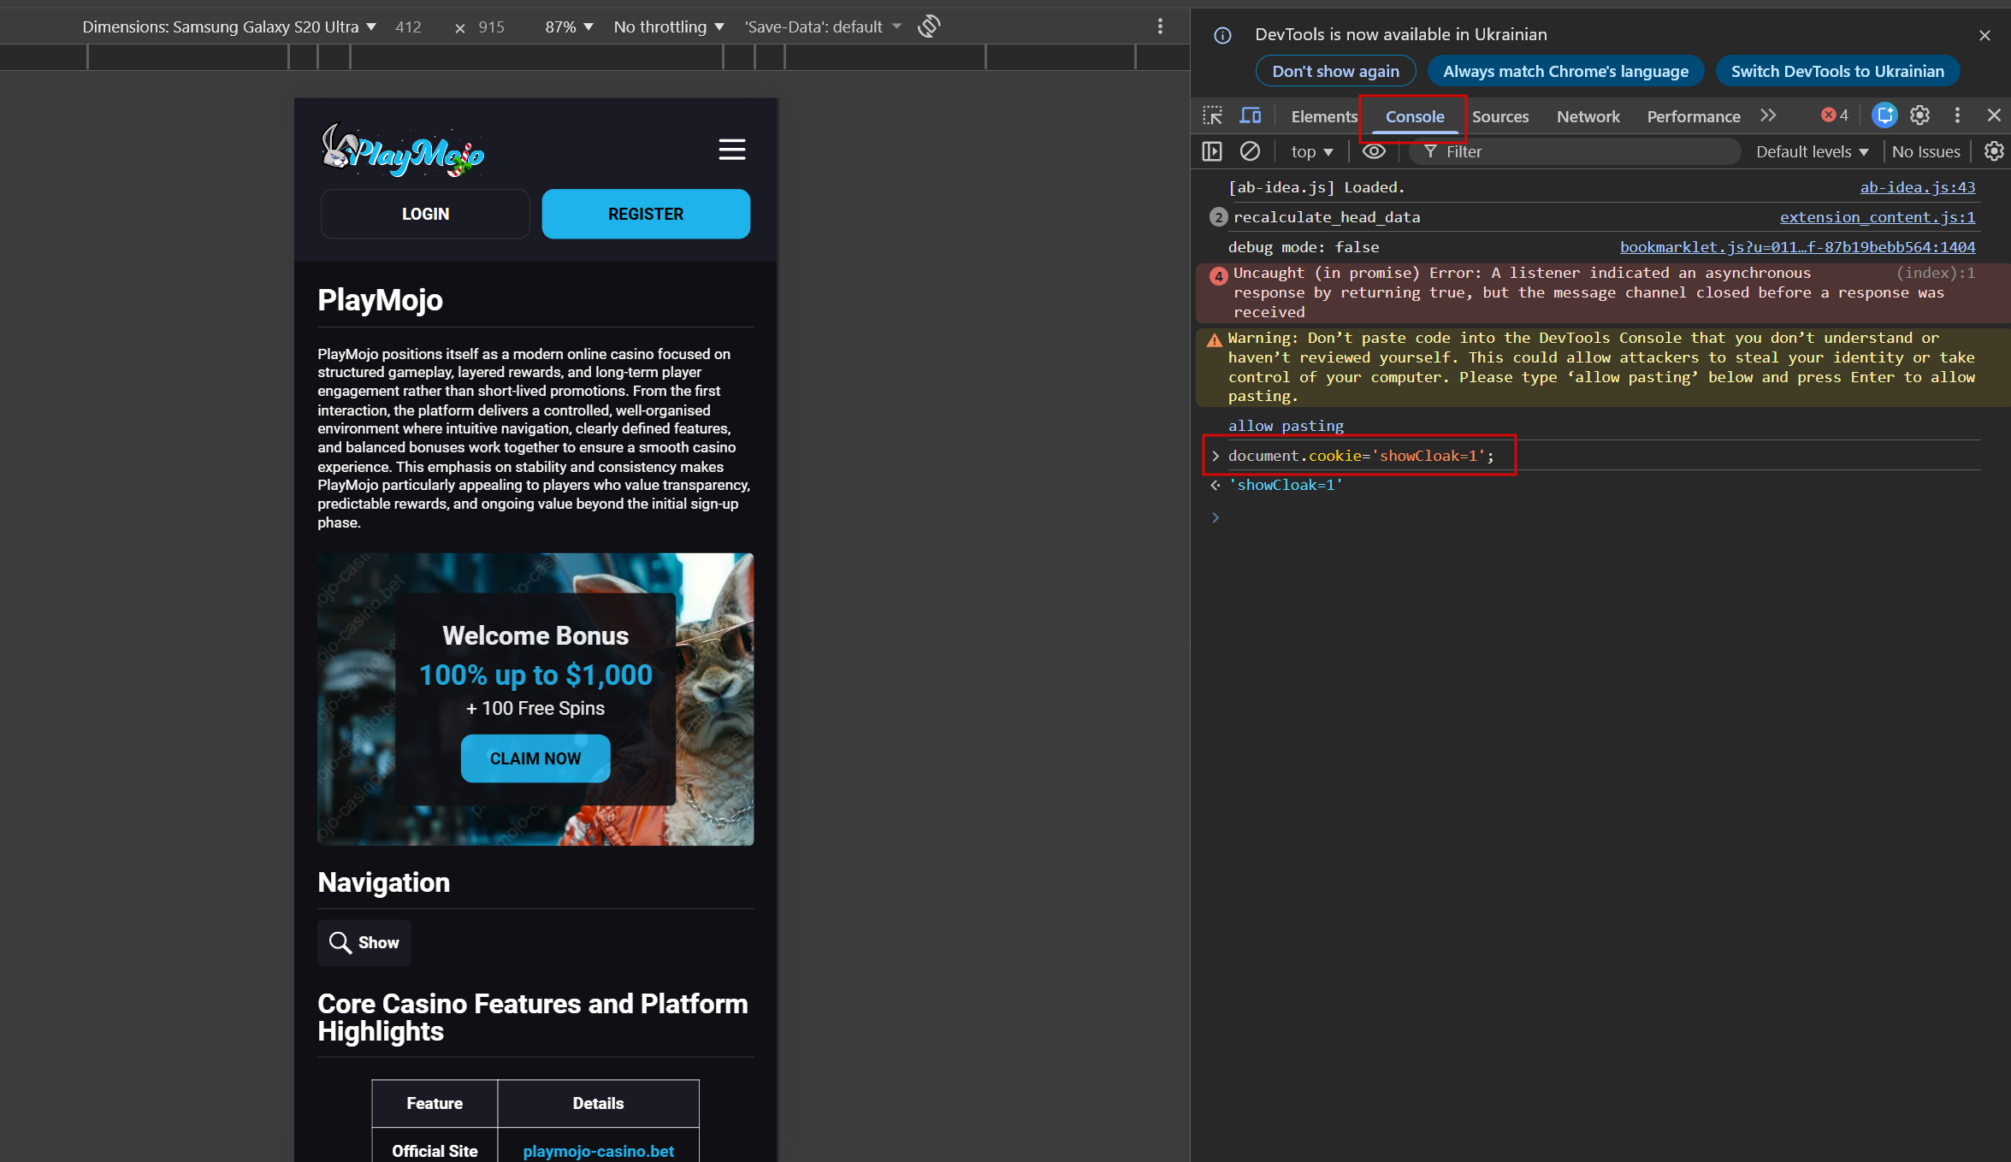Click the rotate screen orientation icon

tap(929, 27)
